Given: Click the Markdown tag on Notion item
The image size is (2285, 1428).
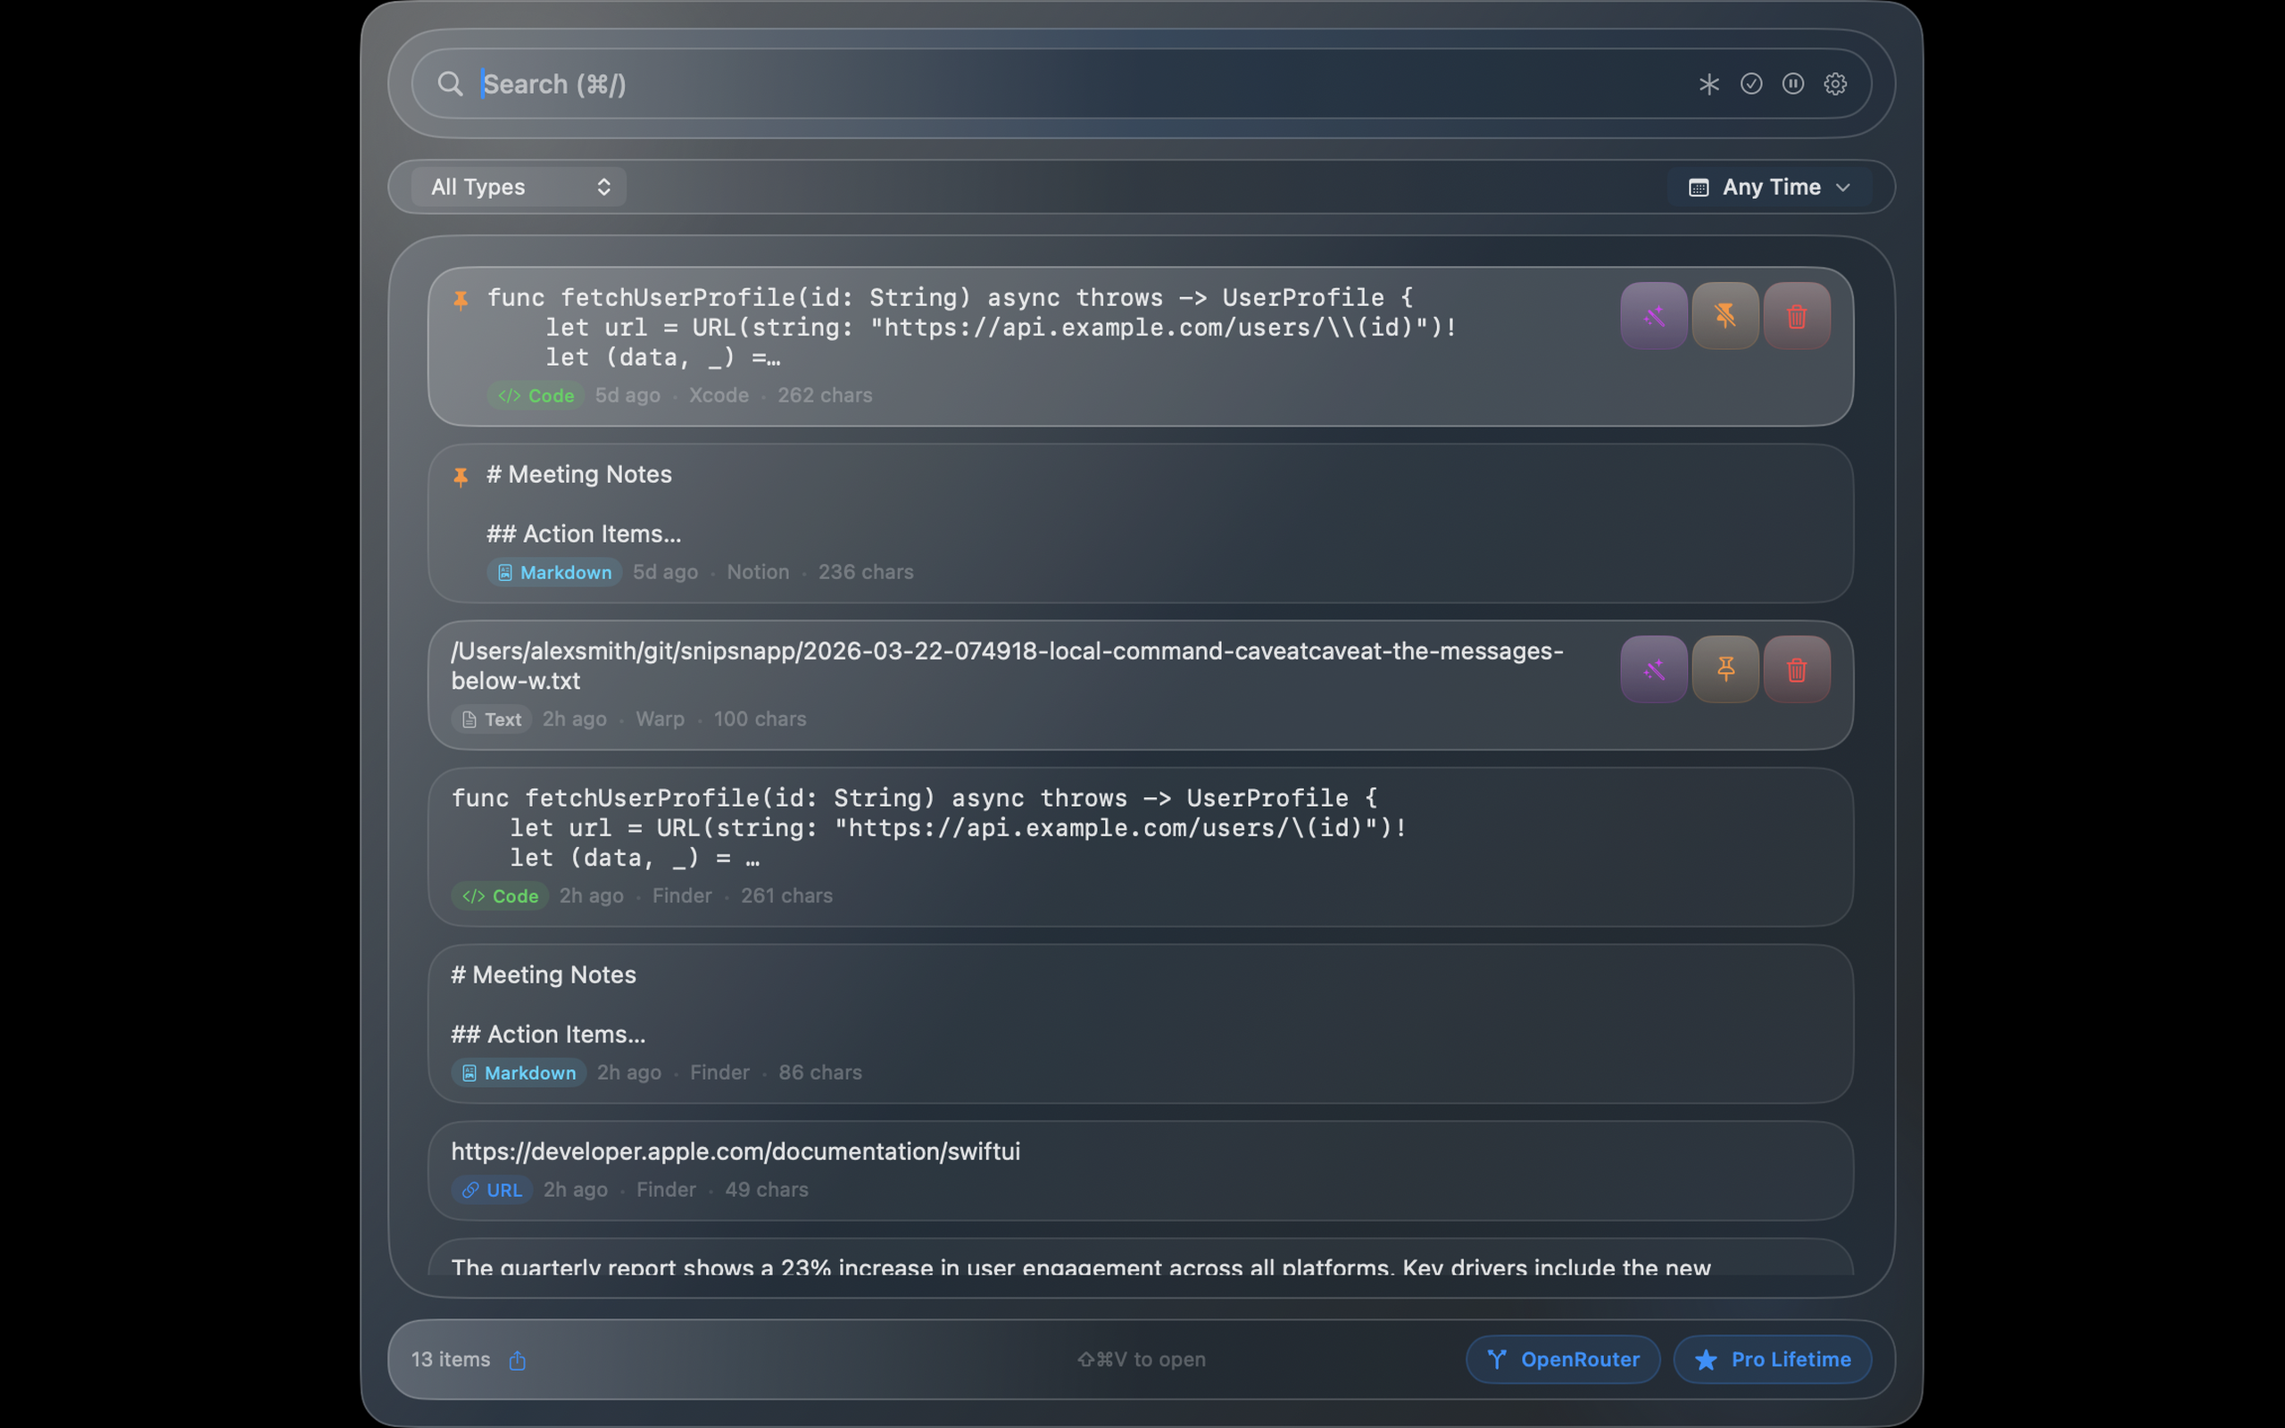Looking at the screenshot, I should [554, 572].
